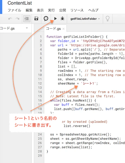This screenshot has height=163, width=125.
Task: Click the 'range.setValues(list);' line
Action: click(x=71, y=147)
